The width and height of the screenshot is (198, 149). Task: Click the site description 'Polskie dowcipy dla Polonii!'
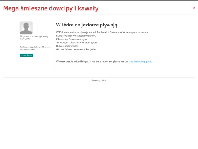(31, 47)
